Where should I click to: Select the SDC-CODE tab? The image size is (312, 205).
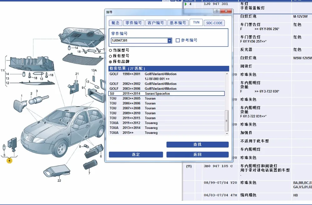214,23
